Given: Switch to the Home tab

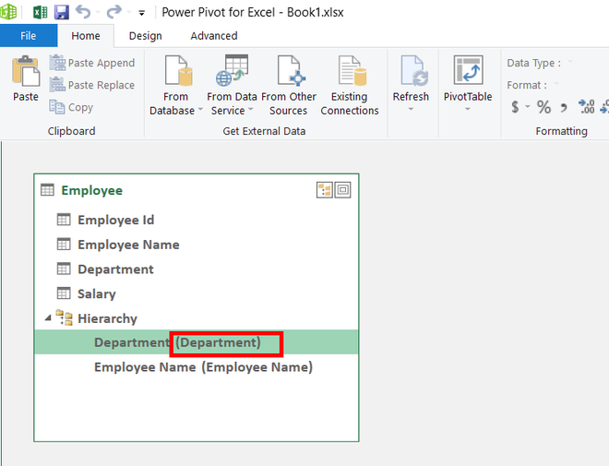Looking at the screenshot, I should 86,36.
